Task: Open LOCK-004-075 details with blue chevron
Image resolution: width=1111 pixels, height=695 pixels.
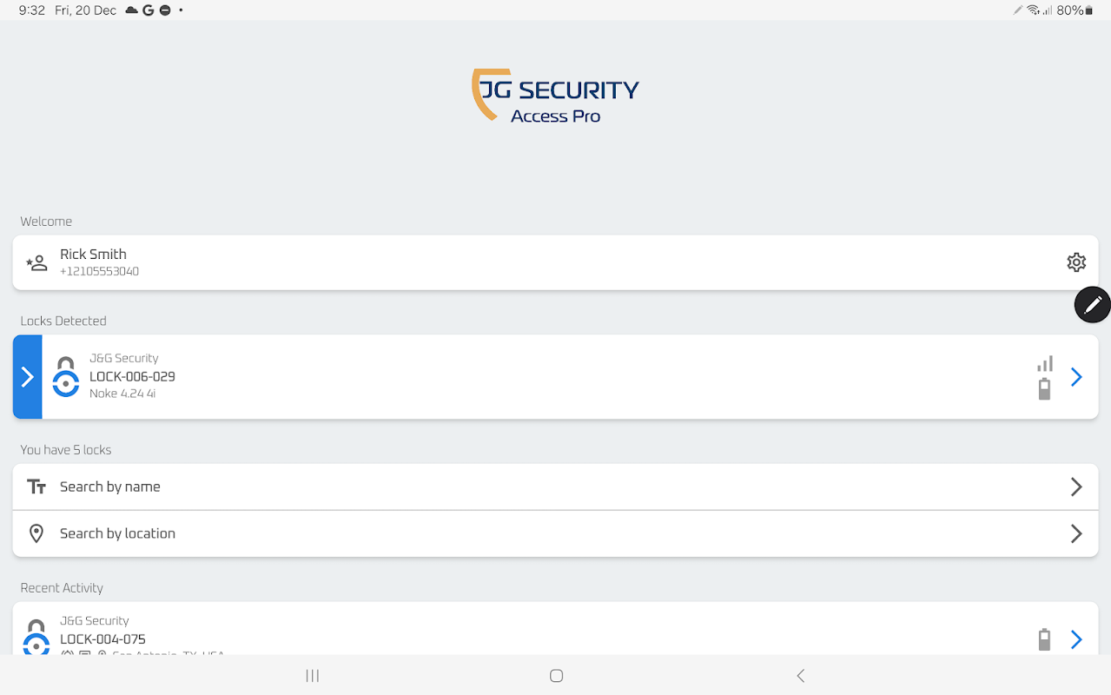Action: click(x=1076, y=639)
